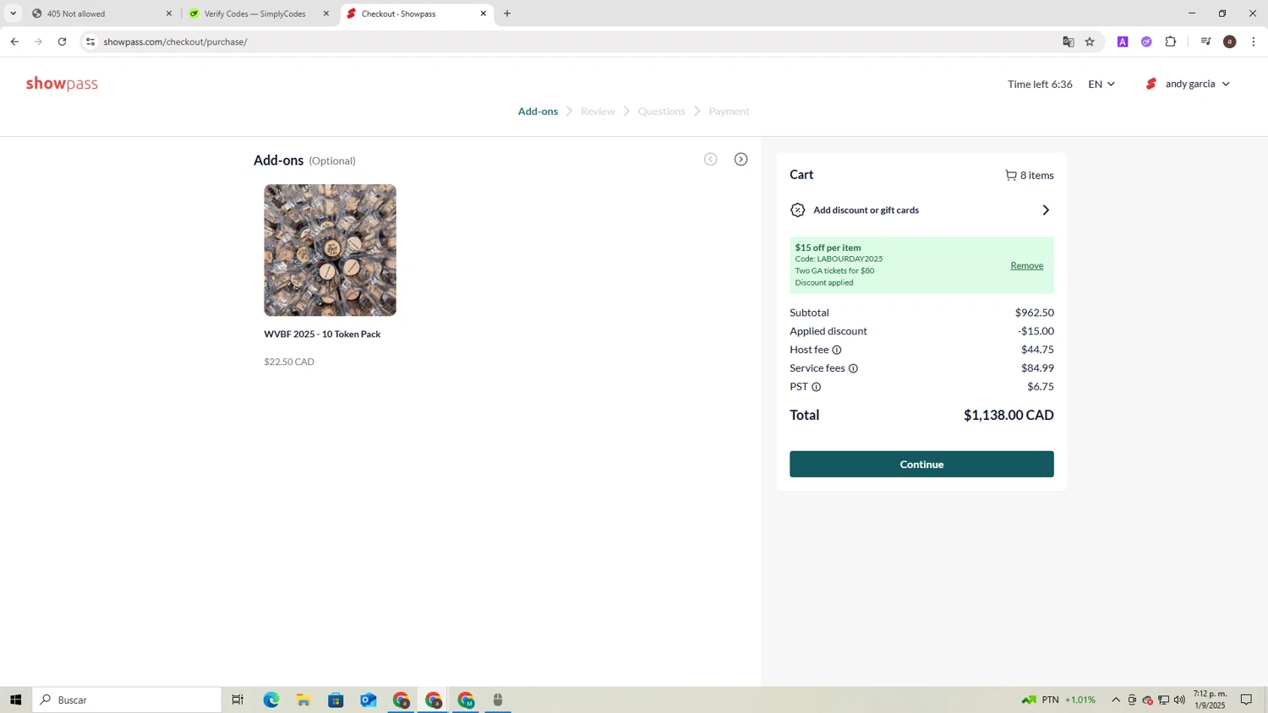The image size is (1268, 713).
Task: Click the discount badge icon
Action: 797,210
